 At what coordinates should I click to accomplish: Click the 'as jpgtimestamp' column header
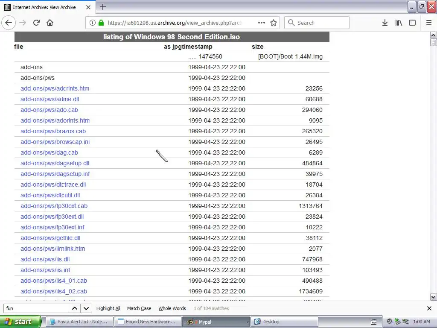click(188, 47)
